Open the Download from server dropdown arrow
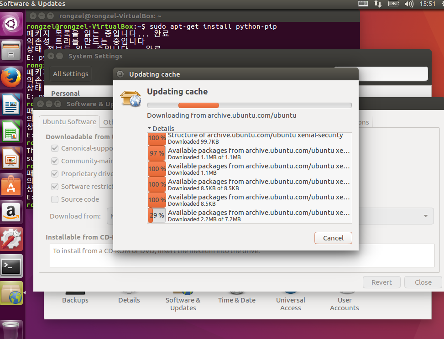 coord(425,216)
